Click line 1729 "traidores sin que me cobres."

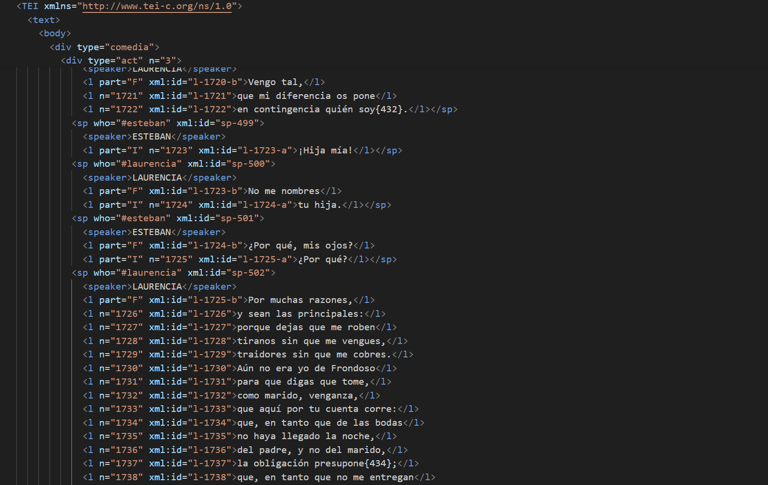[248, 355]
